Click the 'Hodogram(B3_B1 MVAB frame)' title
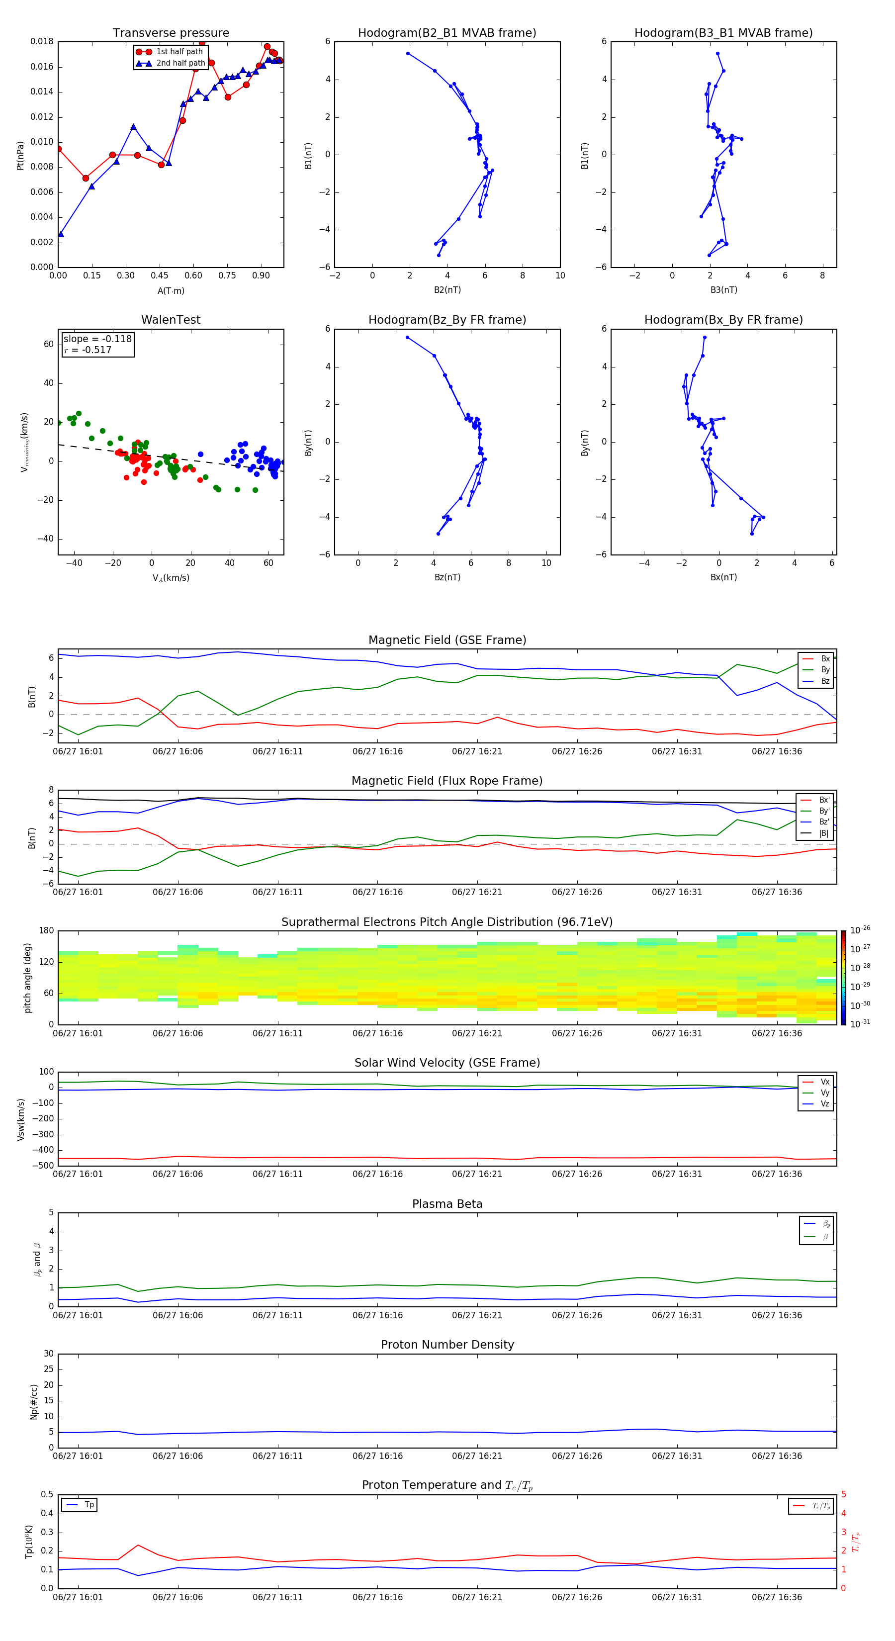This screenshot has height=1641, width=895. coord(723,33)
